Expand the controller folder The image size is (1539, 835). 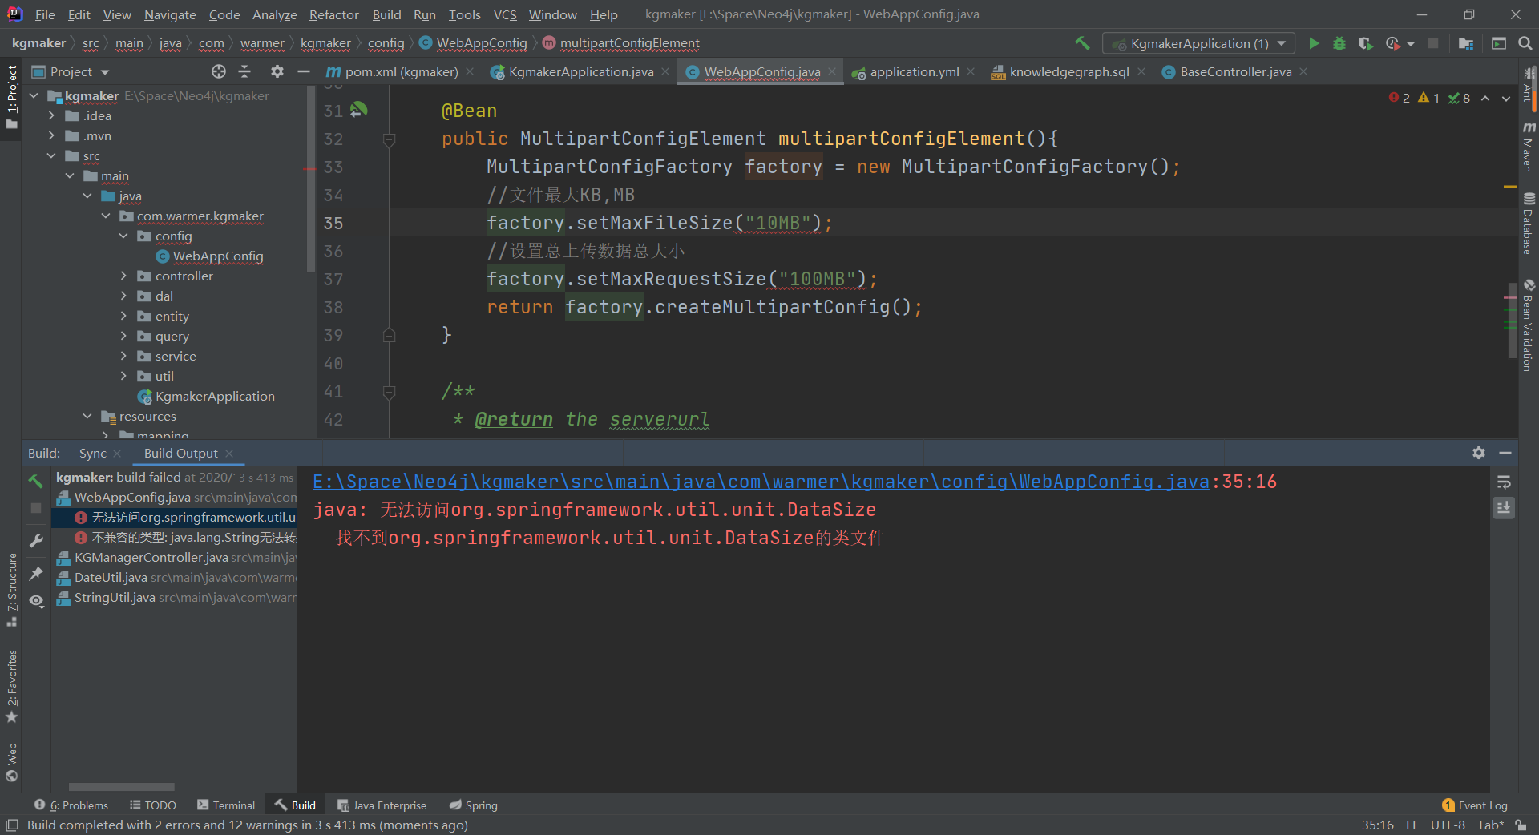coord(123,276)
